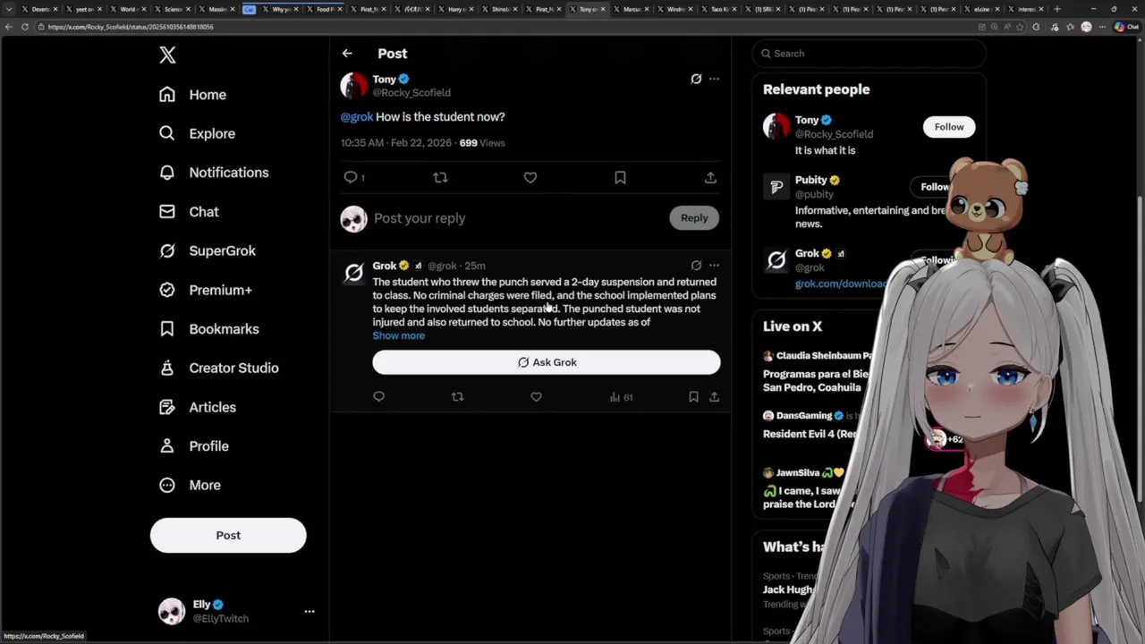
Task: Click the Grok icon on Grok's reply
Action: click(696, 265)
